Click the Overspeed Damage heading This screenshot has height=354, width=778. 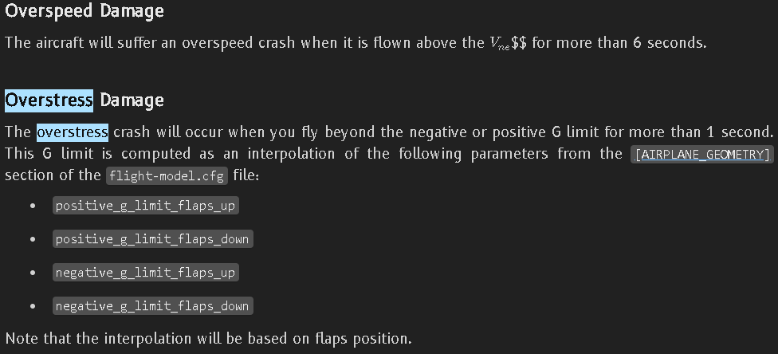tap(84, 11)
